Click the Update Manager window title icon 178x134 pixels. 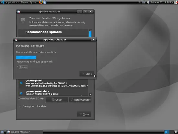(x=19, y=12)
